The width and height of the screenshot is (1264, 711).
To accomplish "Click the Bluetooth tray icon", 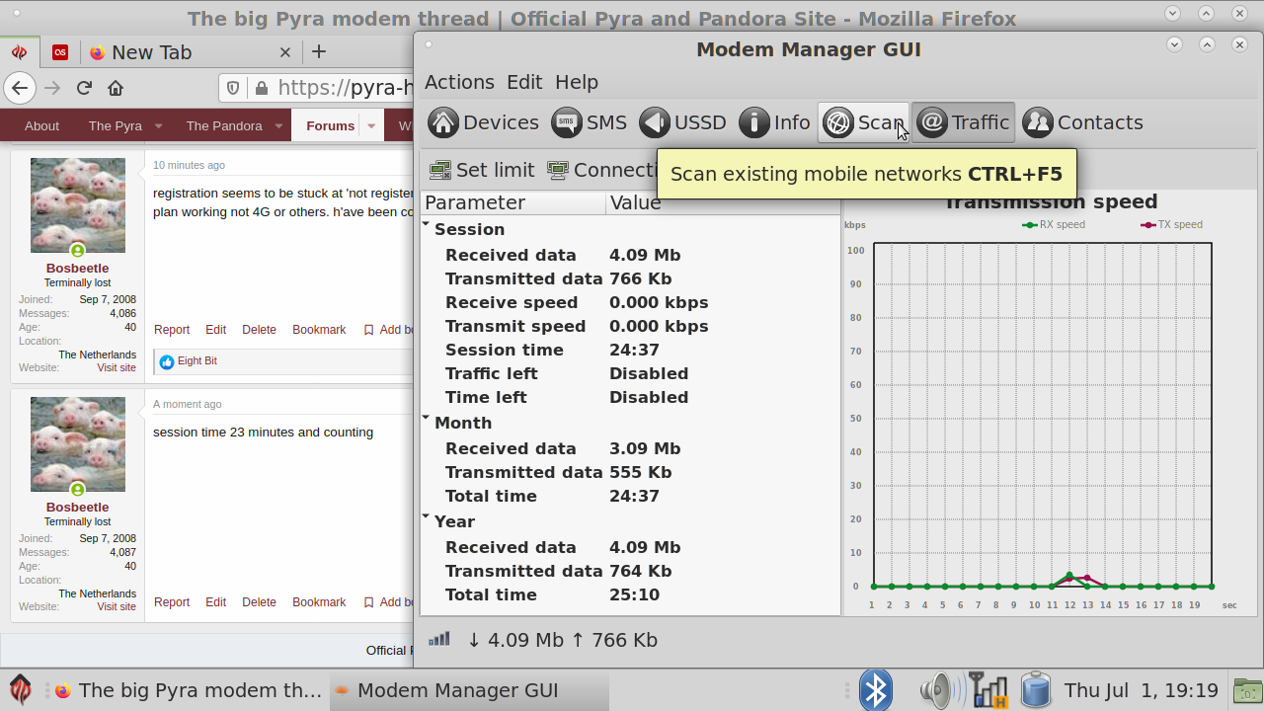I will 875,690.
